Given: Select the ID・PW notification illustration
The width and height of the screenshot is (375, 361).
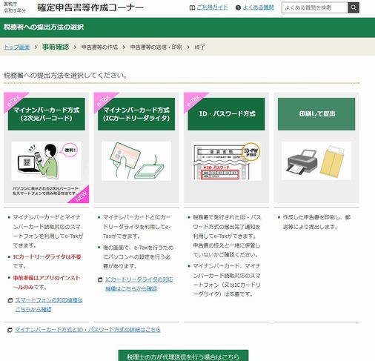Looking at the screenshot, I should pos(226,161).
